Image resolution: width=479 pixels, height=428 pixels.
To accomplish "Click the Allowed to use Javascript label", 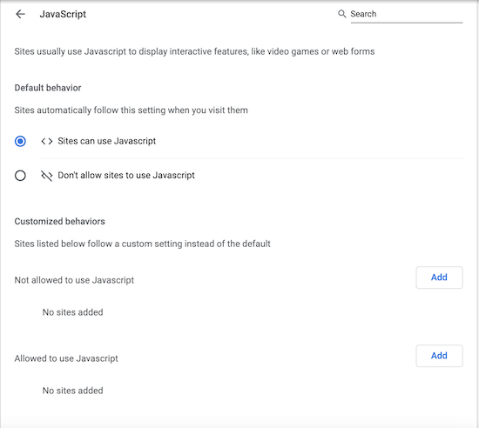I will click(x=66, y=358).
